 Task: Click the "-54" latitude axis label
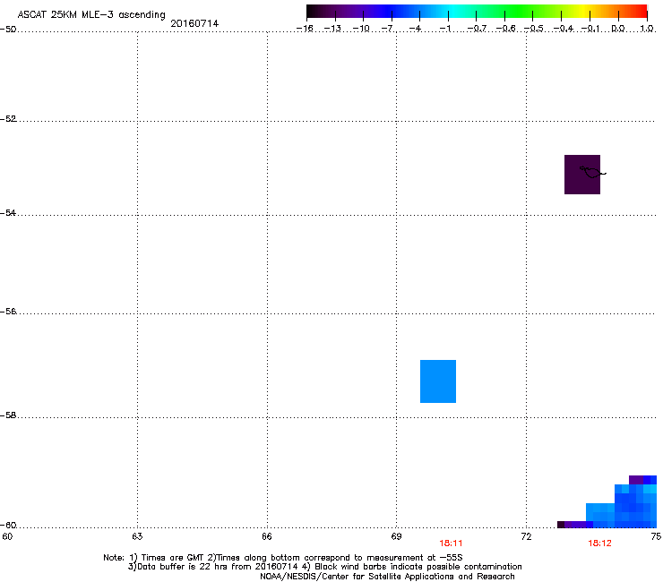8,212
